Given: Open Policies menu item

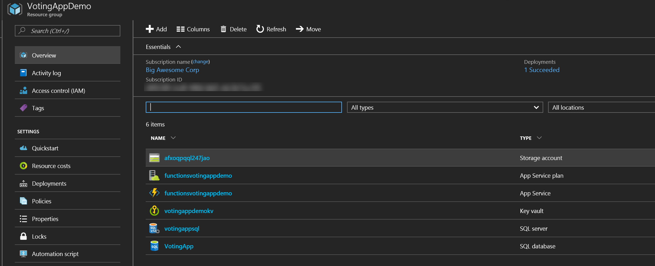Looking at the screenshot, I should click(x=68, y=201).
